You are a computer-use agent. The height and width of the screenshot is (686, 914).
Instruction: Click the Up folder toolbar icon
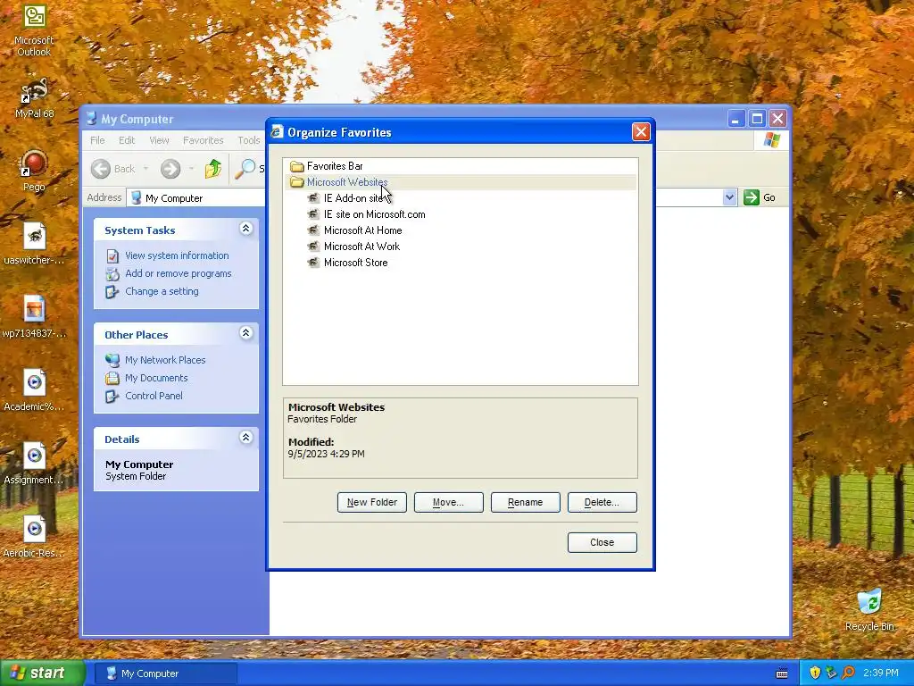point(212,169)
